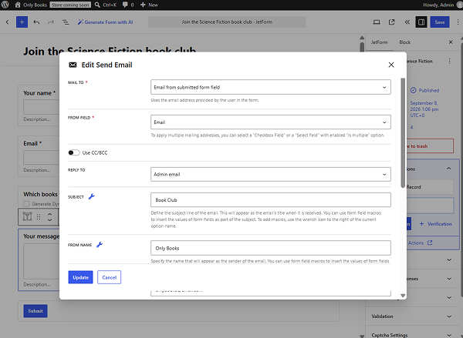Viewport: 463px width, 338px height.
Task: Open the Ctrl+K search command
Action: (x=106, y=5)
